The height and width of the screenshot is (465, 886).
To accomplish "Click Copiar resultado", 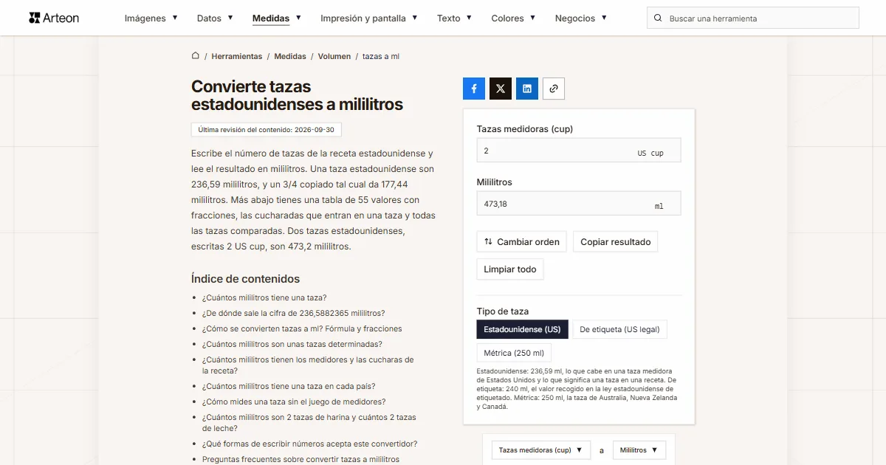I will 616,242.
